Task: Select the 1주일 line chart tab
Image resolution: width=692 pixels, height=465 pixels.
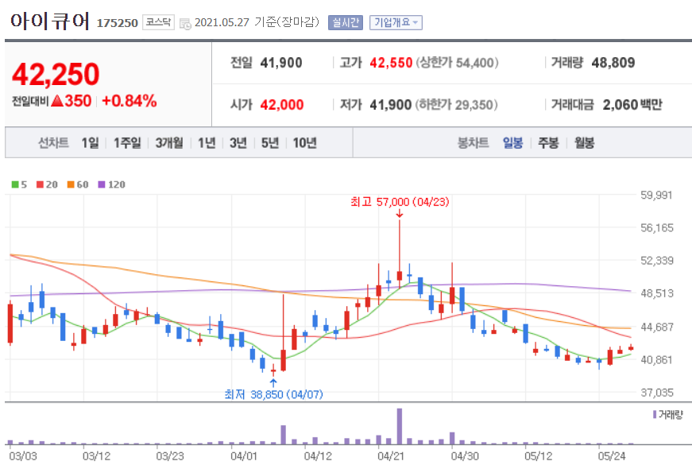Action: (x=127, y=142)
